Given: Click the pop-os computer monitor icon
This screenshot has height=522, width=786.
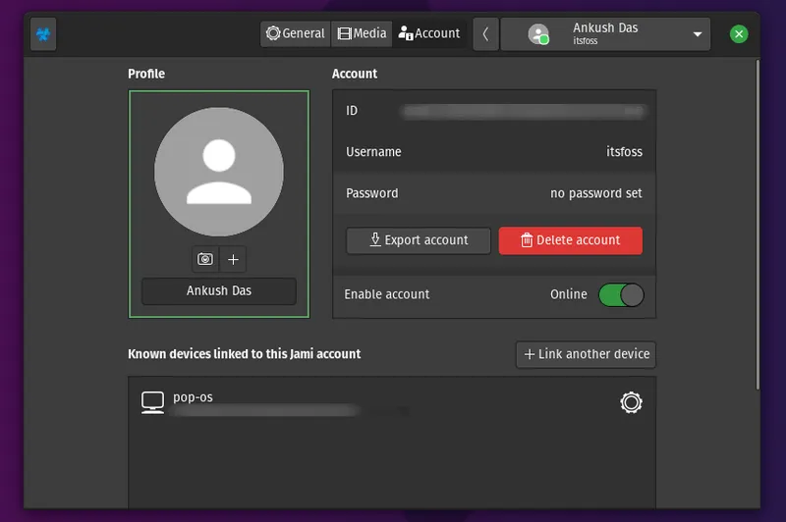Looking at the screenshot, I should [152, 402].
